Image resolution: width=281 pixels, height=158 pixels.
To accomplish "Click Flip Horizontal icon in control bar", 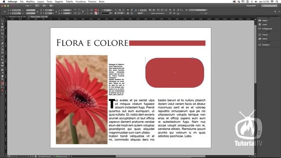I will pyautogui.click(x=75, y=13).
